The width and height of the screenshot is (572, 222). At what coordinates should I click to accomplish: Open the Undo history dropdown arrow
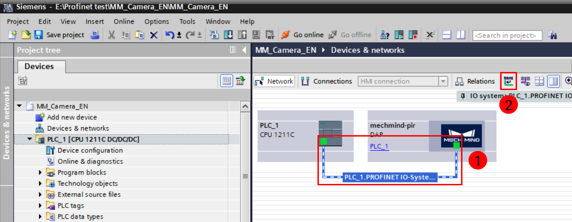[x=179, y=35]
